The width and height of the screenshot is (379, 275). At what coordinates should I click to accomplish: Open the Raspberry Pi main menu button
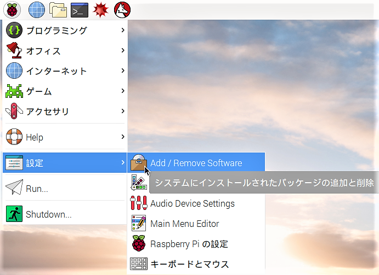12,10
